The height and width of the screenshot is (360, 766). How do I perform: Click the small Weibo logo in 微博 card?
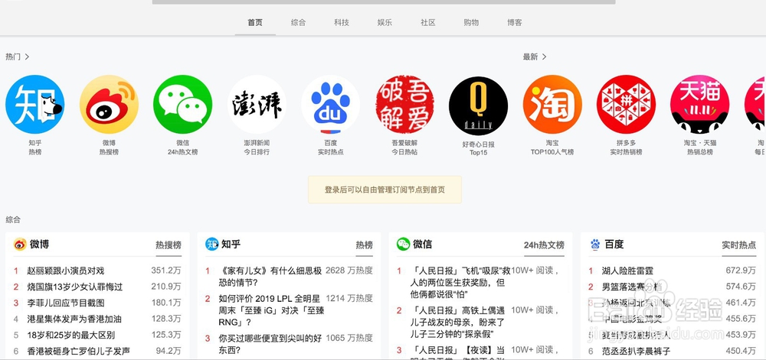pyautogui.click(x=20, y=244)
